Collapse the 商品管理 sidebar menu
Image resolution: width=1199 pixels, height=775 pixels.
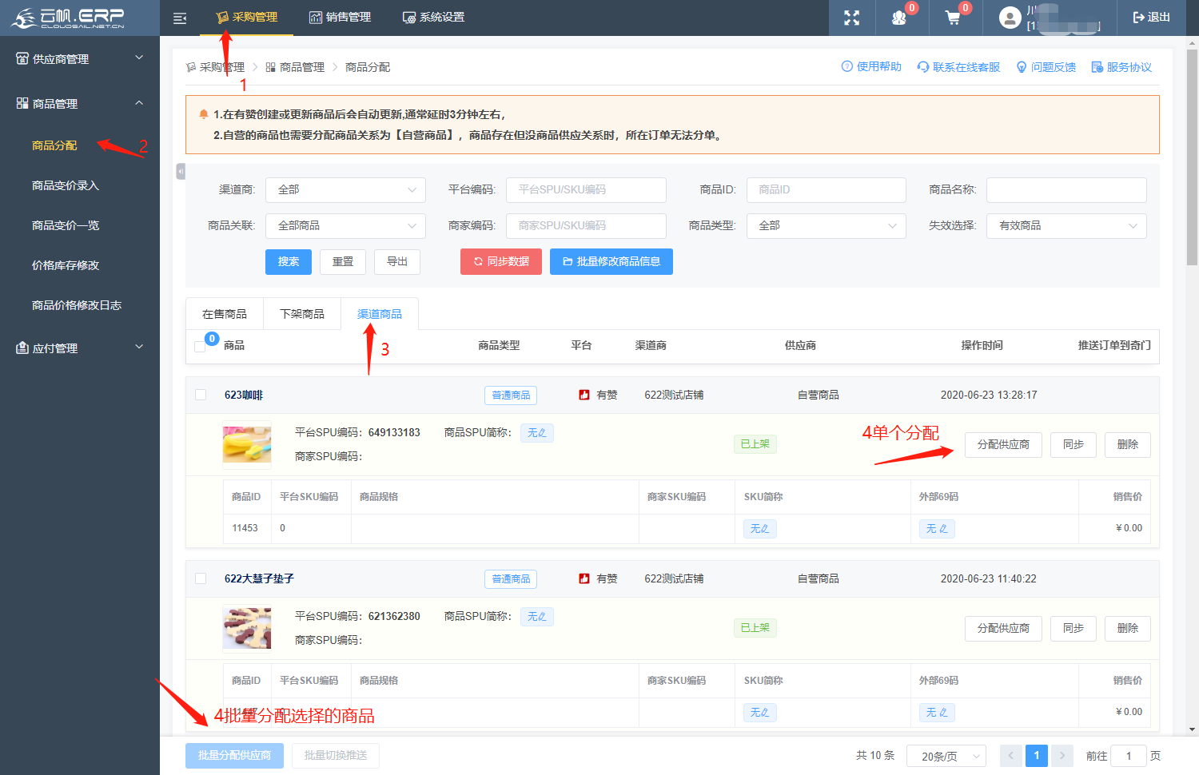[x=80, y=103]
